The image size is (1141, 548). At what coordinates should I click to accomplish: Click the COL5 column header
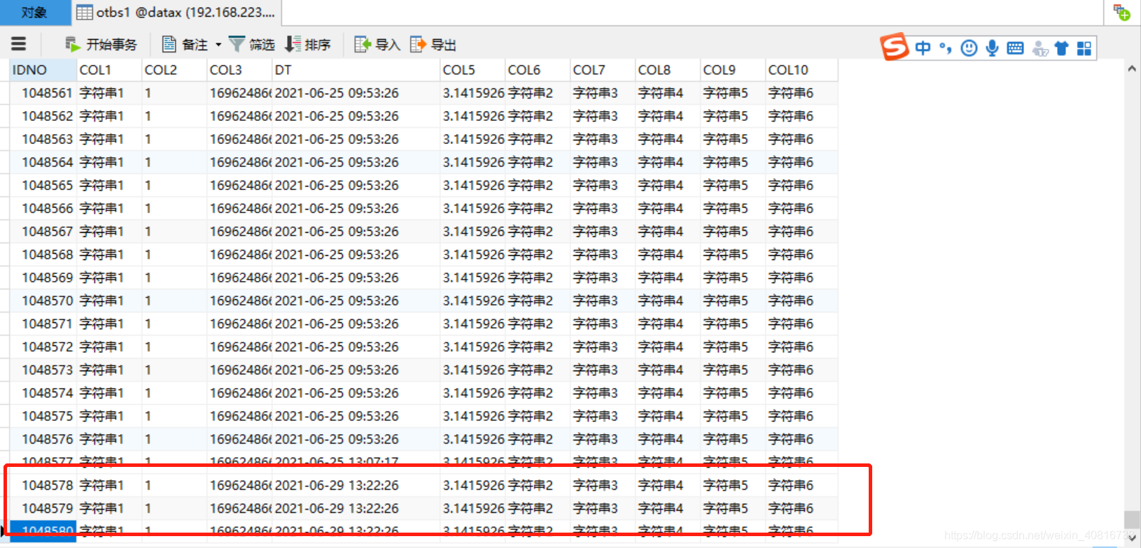(472, 70)
